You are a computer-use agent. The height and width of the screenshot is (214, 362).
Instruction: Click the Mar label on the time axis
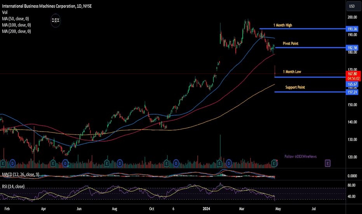tap(242, 209)
